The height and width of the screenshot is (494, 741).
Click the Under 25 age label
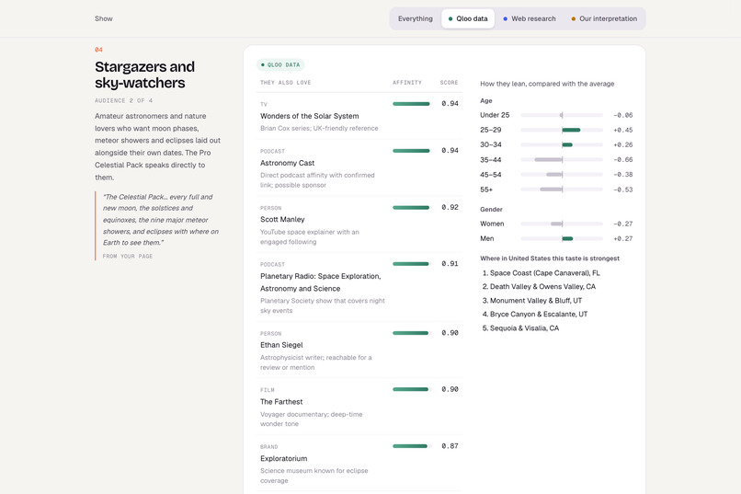click(495, 115)
